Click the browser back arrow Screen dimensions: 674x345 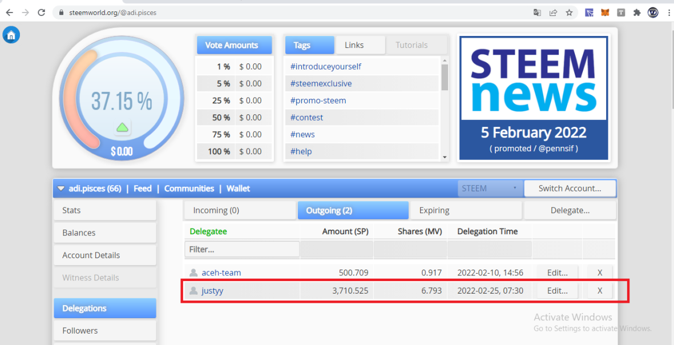pos(10,13)
